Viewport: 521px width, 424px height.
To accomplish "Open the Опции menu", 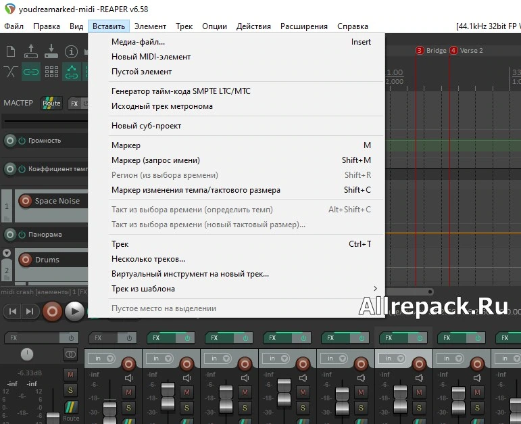I will (x=214, y=26).
